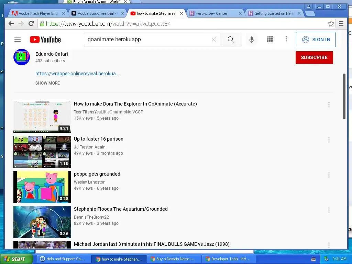Click the keyboard icon in system tray

tap(313, 259)
